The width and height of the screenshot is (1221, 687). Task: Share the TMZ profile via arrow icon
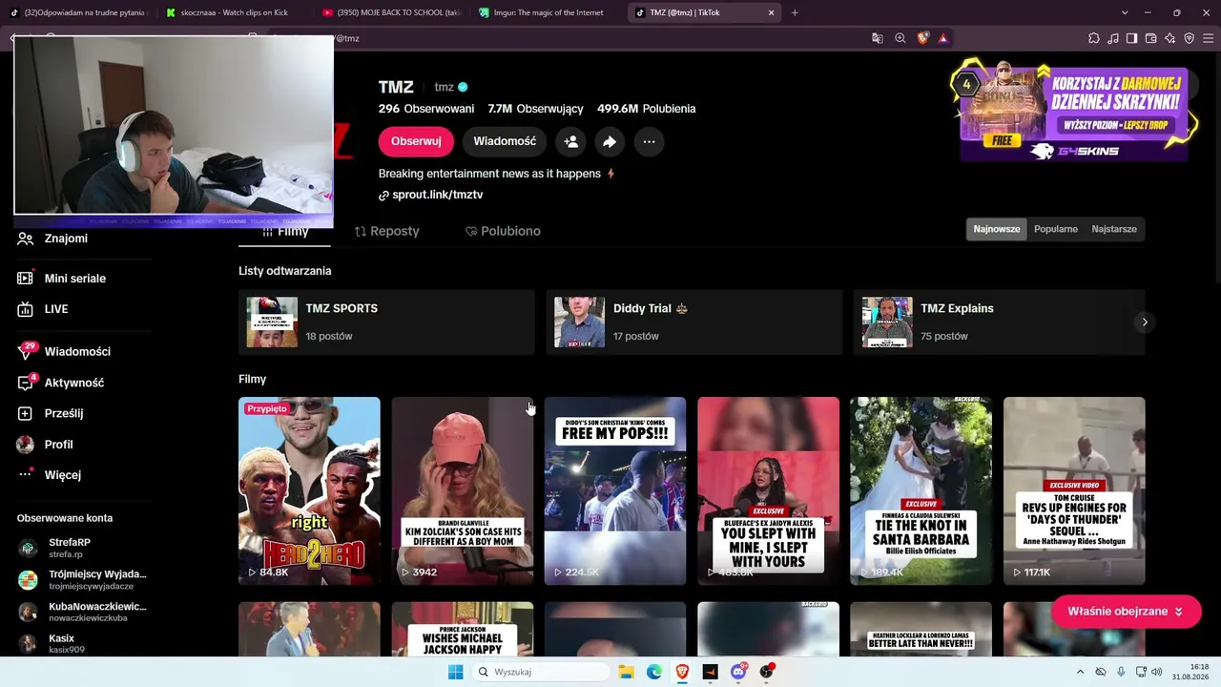[x=610, y=141]
